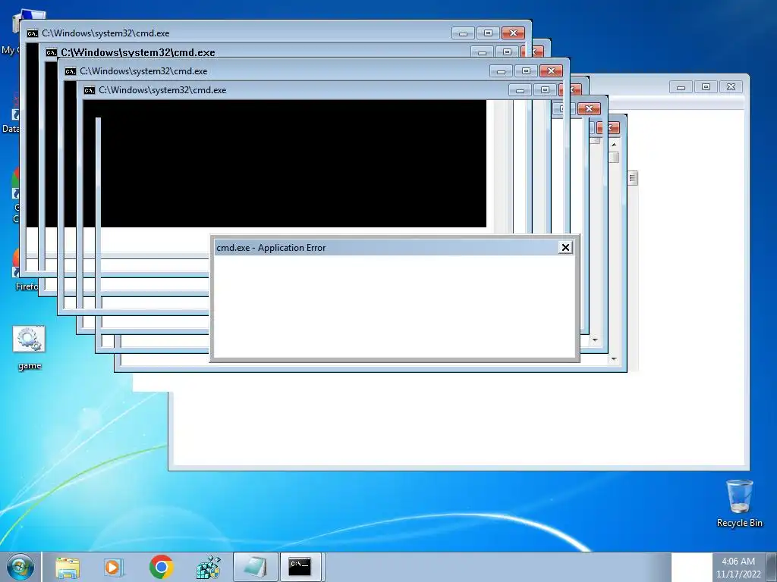The image size is (777, 582).
Task: Switch to the Notepad taskbar button
Action: pos(255,567)
